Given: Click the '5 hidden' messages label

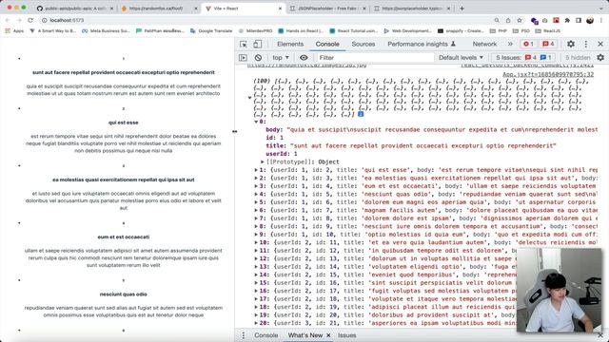Looking at the screenshot, I should (x=578, y=57).
